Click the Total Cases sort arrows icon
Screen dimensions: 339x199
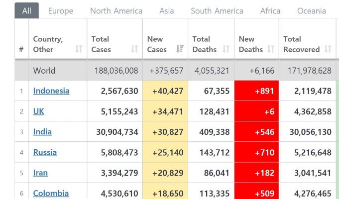point(134,49)
